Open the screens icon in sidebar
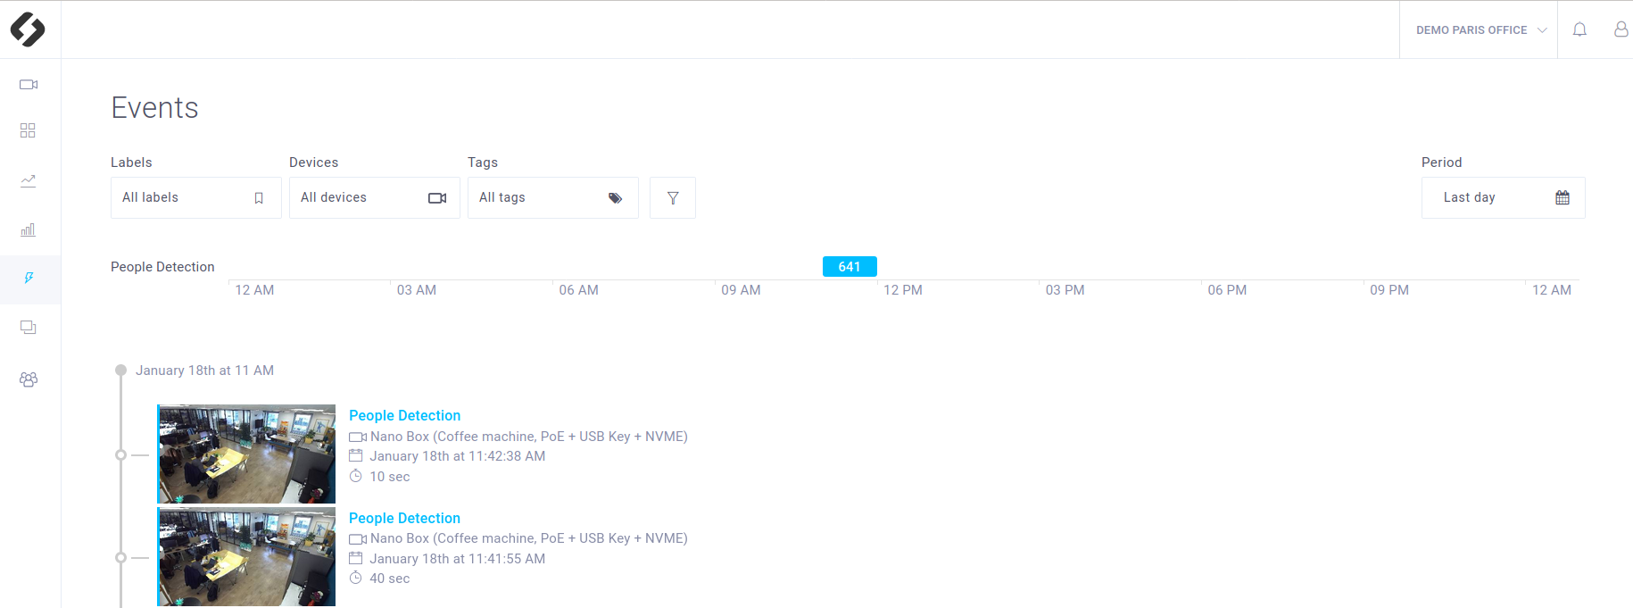Screen dimensions: 1633x608 pos(29,328)
